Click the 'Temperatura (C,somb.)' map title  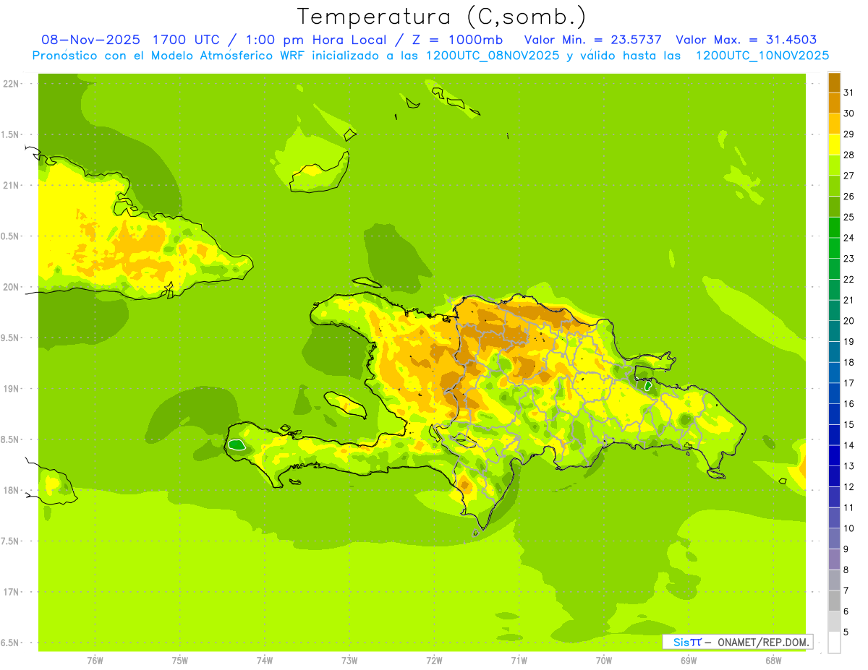(441, 17)
